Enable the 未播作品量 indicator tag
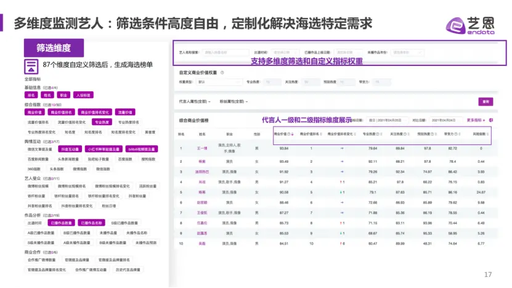The width and height of the screenshot is (512, 288). coord(108,232)
